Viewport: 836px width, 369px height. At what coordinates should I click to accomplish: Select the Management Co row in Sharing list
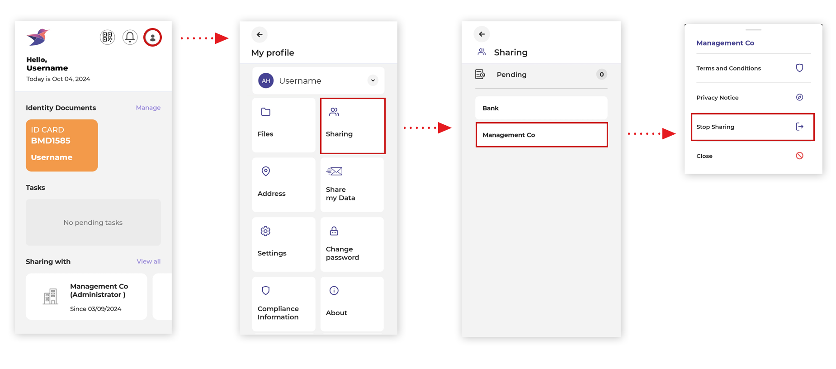pos(542,135)
